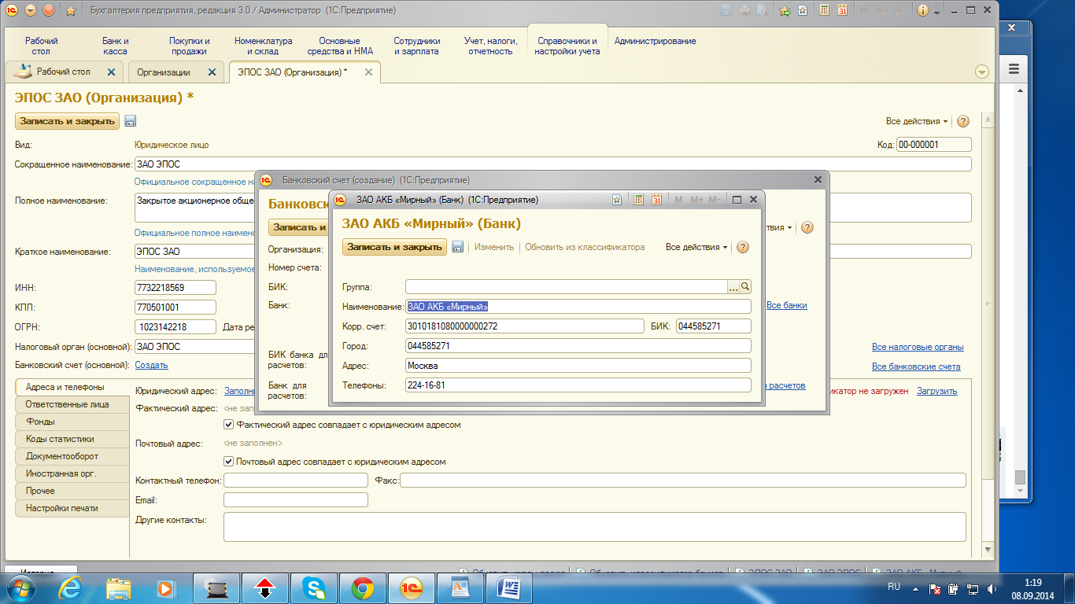Close the ЭПОС ЗАО (Организация) tab

tap(368, 72)
